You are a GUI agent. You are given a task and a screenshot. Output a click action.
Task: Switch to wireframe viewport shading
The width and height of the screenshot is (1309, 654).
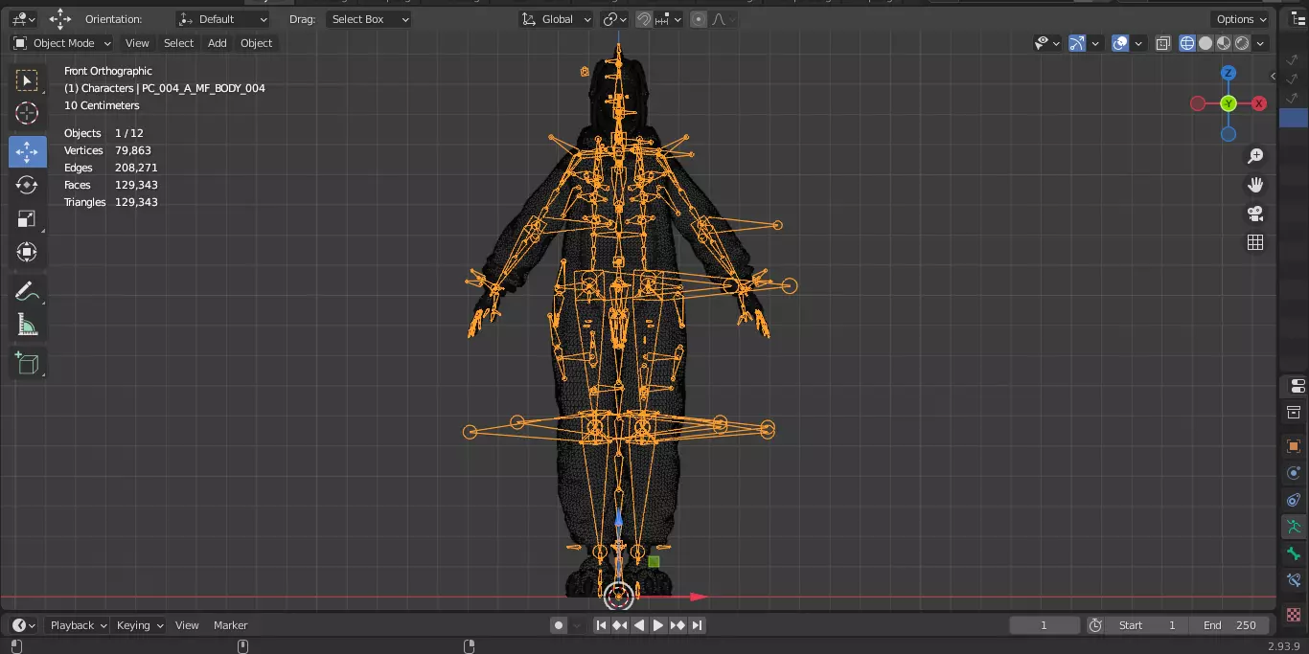1187,43
